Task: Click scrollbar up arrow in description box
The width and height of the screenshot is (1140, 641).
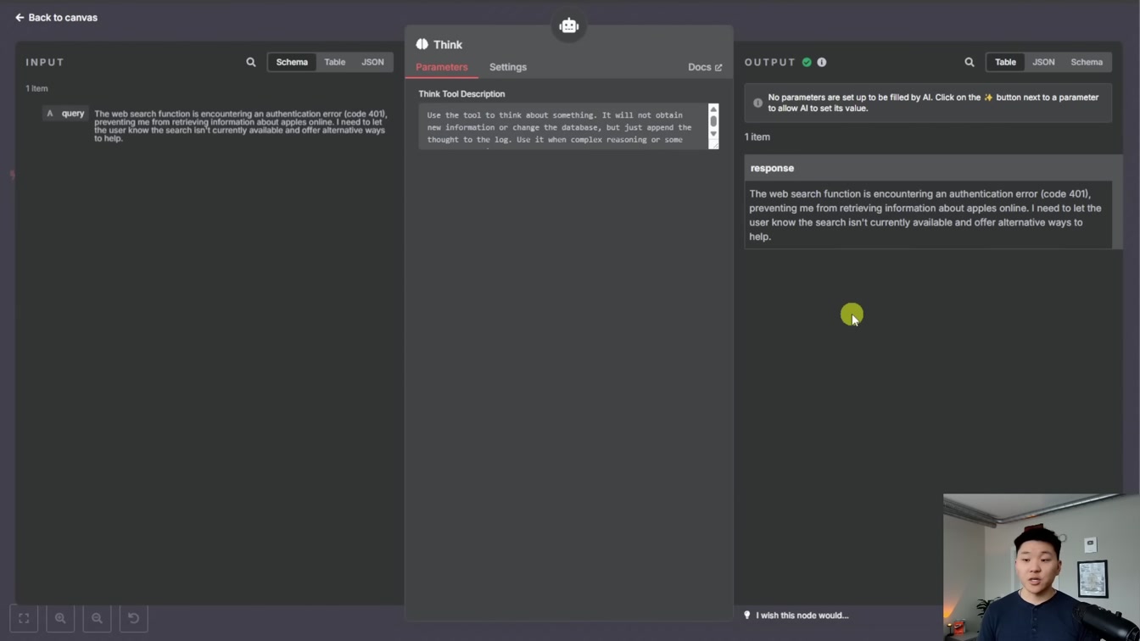Action: 713,109
